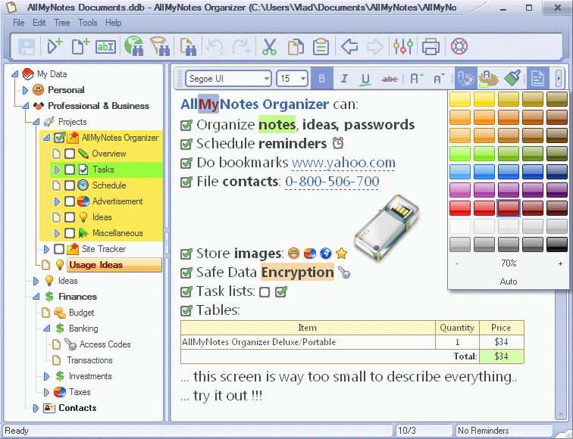Expand the Investments tree node
This screenshot has height=439, width=573.
(46, 376)
